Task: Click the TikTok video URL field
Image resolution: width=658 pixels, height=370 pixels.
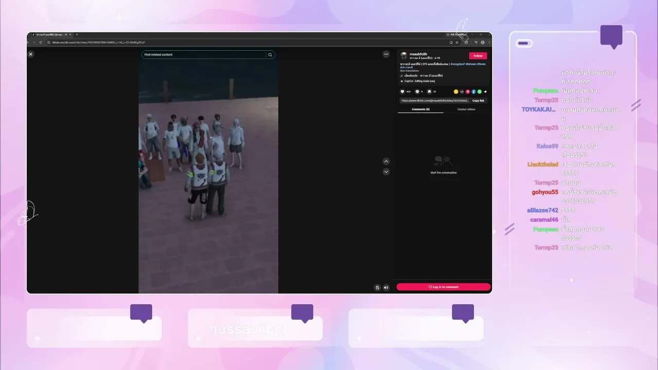Action: coord(434,101)
